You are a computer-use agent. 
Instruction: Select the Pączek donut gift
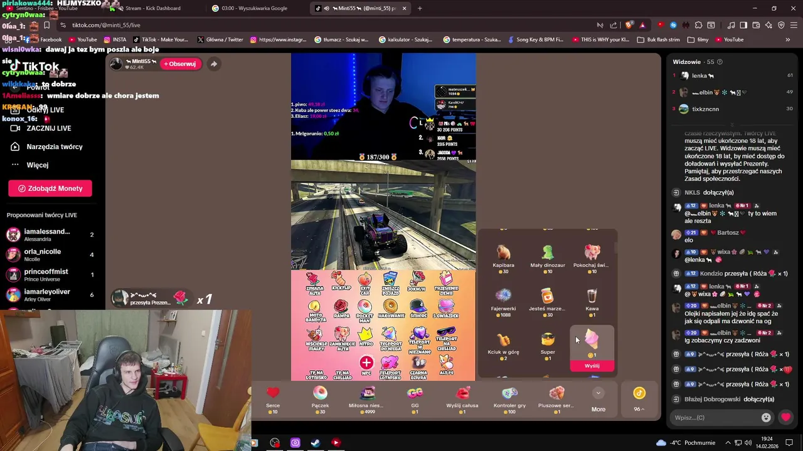click(320, 399)
